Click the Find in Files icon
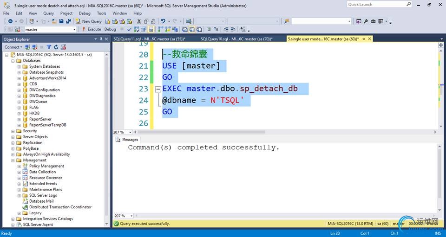 [287, 21]
